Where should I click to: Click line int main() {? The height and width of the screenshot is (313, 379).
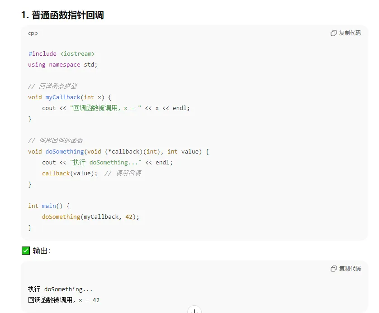(49, 206)
